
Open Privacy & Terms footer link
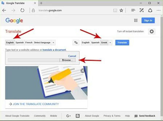112,116
